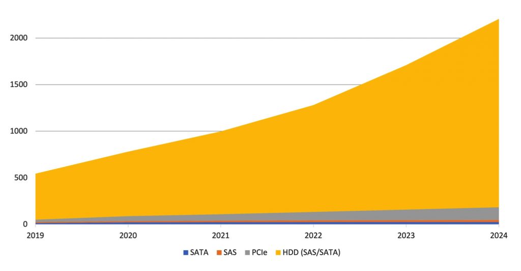Click the 2021 x-axis label
This screenshot has width=521, height=271.
point(221,235)
